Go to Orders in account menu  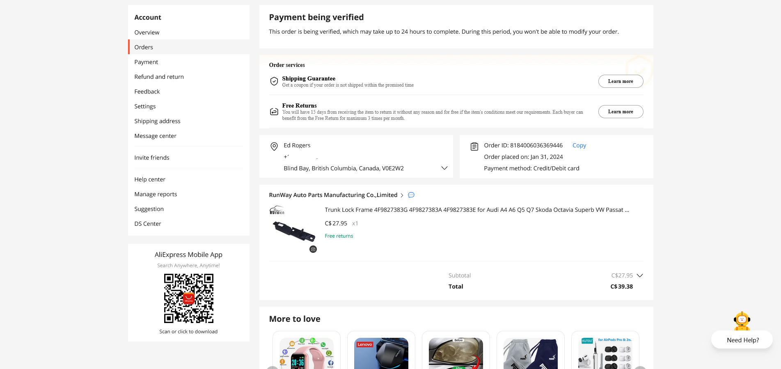pos(144,47)
